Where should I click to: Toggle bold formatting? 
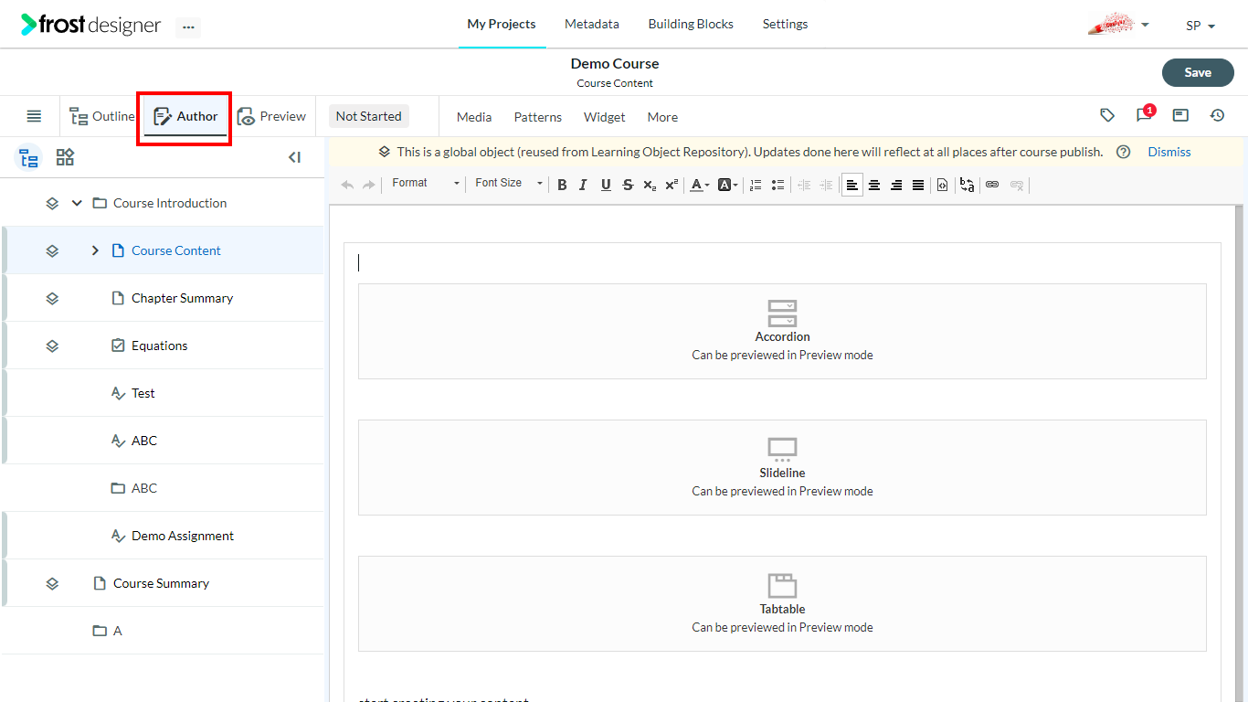point(562,185)
